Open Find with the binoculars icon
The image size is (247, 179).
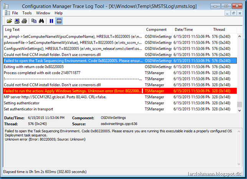(x=41, y=21)
